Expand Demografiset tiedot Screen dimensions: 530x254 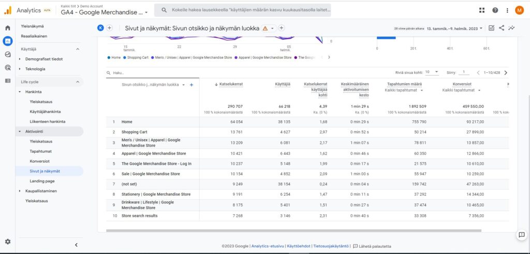click(x=20, y=59)
